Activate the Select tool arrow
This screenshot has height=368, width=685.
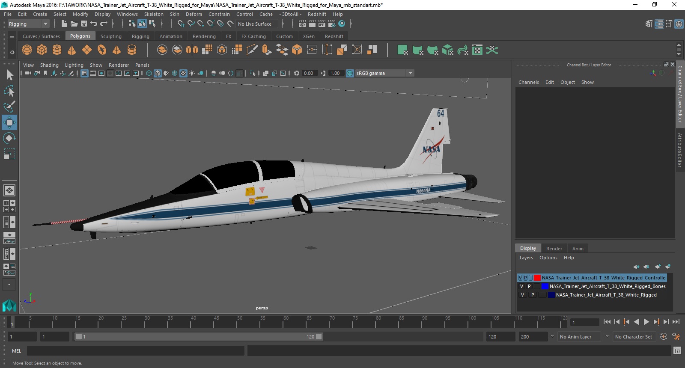pos(9,75)
